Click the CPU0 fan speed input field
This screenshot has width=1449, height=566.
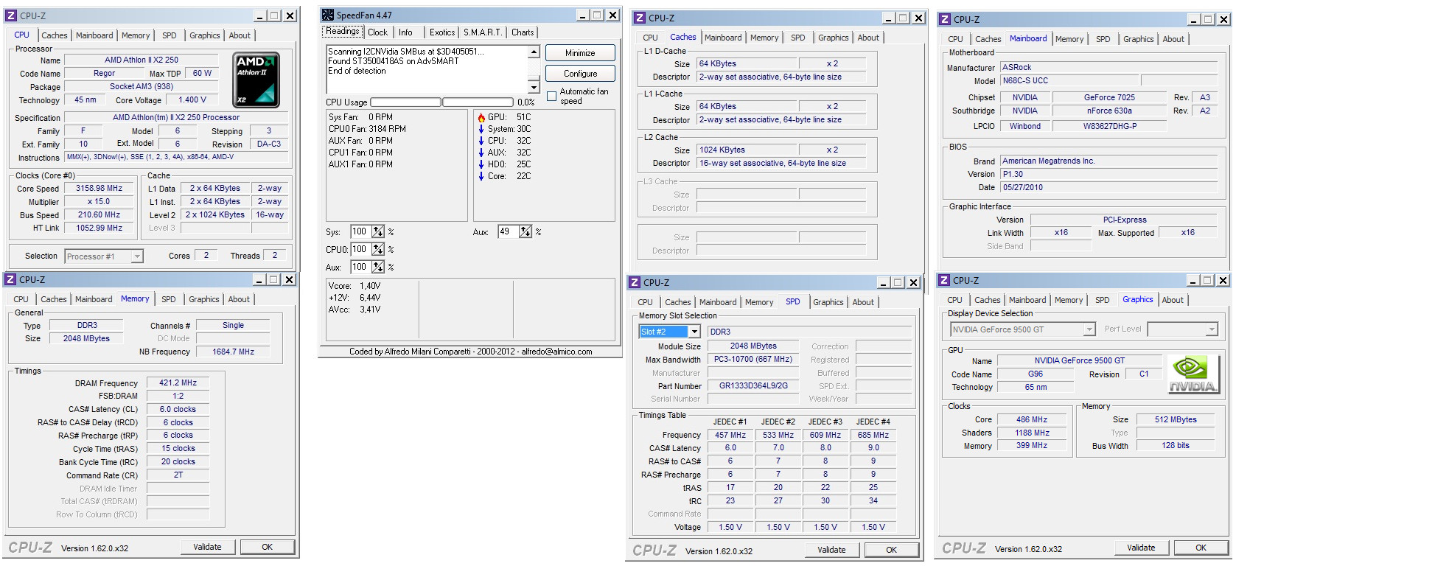click(360, 249)
